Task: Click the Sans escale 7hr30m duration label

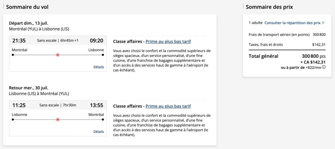Action: [x=58, y=105]
